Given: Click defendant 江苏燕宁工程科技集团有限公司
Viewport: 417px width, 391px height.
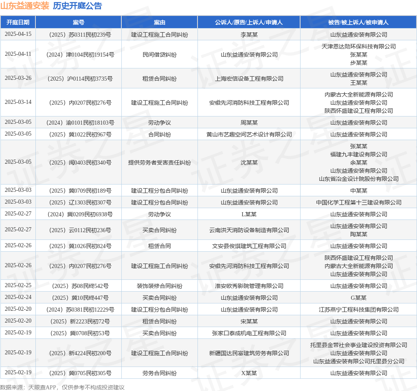Looking at the screenshot, I should pyautogui.click(x=358, y=310).
